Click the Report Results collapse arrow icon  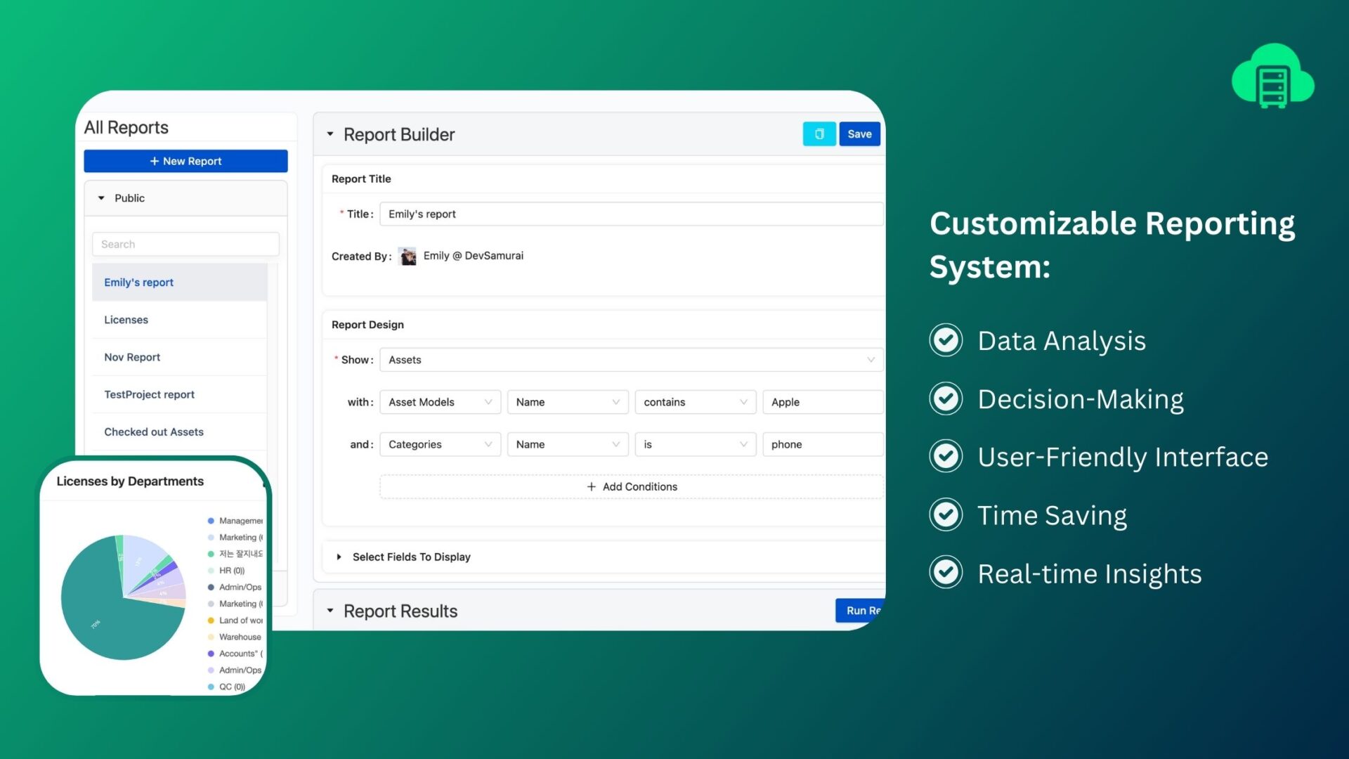(331, 610)
